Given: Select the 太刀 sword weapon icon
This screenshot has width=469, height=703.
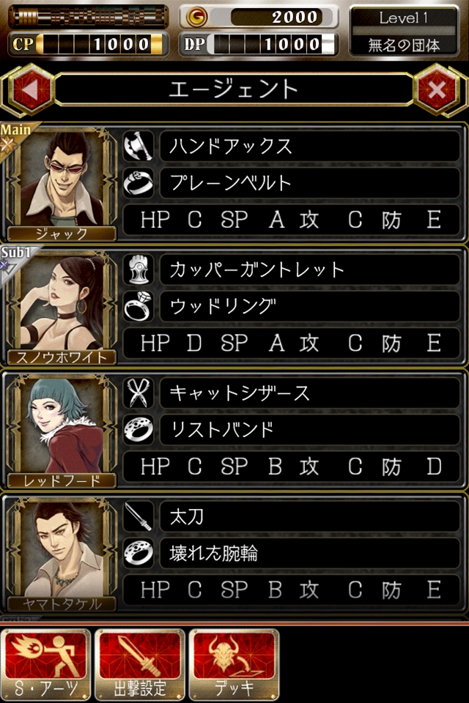Looking at the screenshot, I should tap(139, 516).
